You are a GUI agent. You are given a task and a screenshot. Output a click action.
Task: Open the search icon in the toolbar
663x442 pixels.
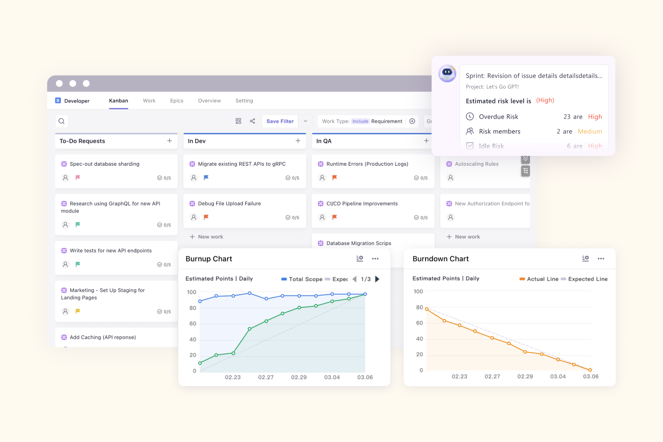61,121
